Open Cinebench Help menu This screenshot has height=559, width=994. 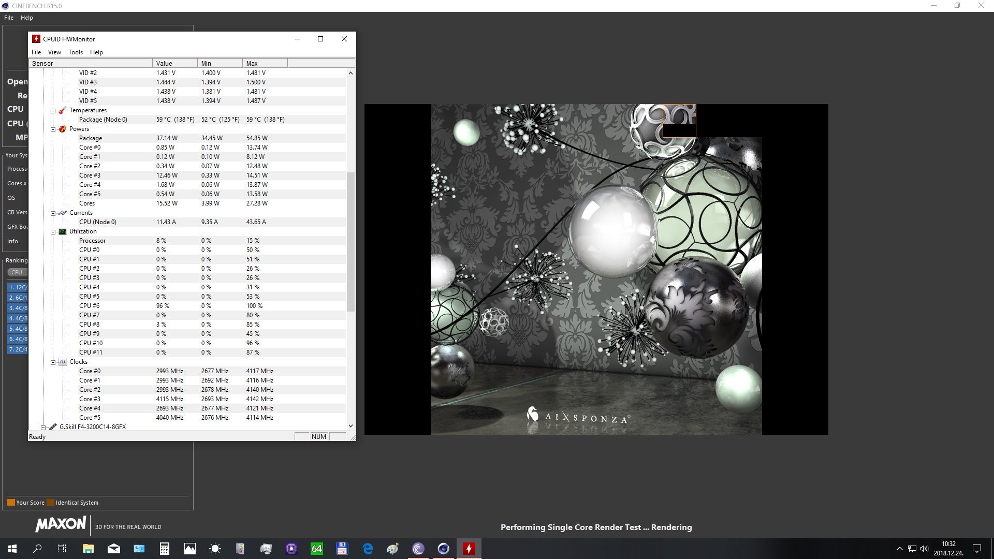(27, 18)
